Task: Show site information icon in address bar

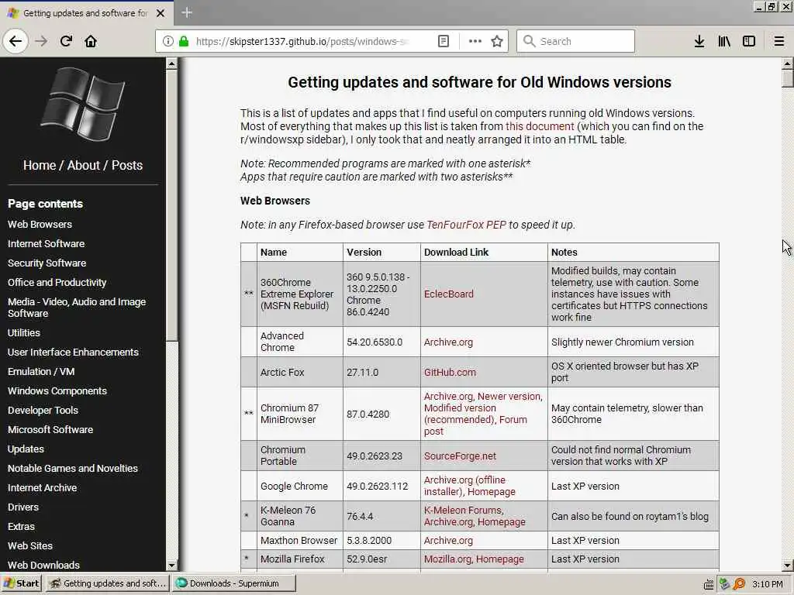Action: [168, 42]
